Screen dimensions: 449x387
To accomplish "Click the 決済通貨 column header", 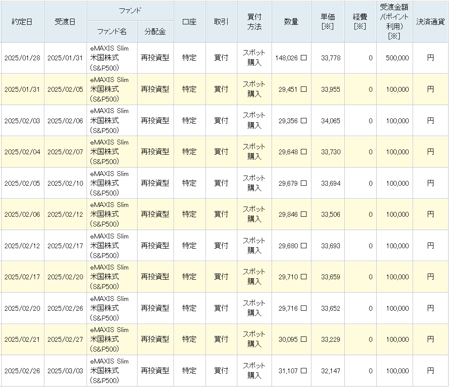I will 430,22.
